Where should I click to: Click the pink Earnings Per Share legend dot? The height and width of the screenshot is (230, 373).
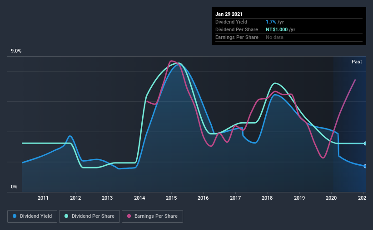click(x=129, y=216)
